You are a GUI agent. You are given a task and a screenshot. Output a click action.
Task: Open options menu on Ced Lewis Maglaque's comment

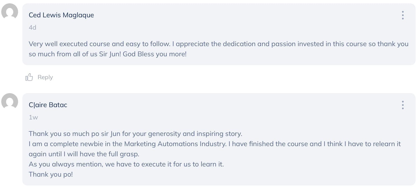(x=403, y=15)
